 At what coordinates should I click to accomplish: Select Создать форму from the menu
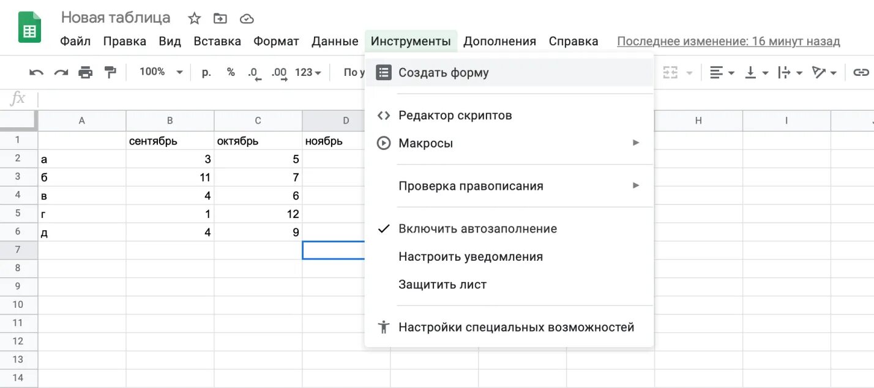click(x=443, y=73)
